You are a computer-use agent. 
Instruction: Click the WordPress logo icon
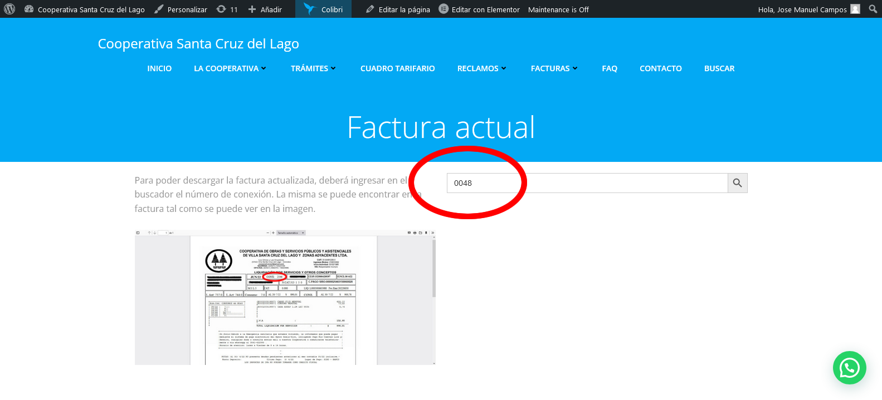pyautogui.click(x=9, y=9)
